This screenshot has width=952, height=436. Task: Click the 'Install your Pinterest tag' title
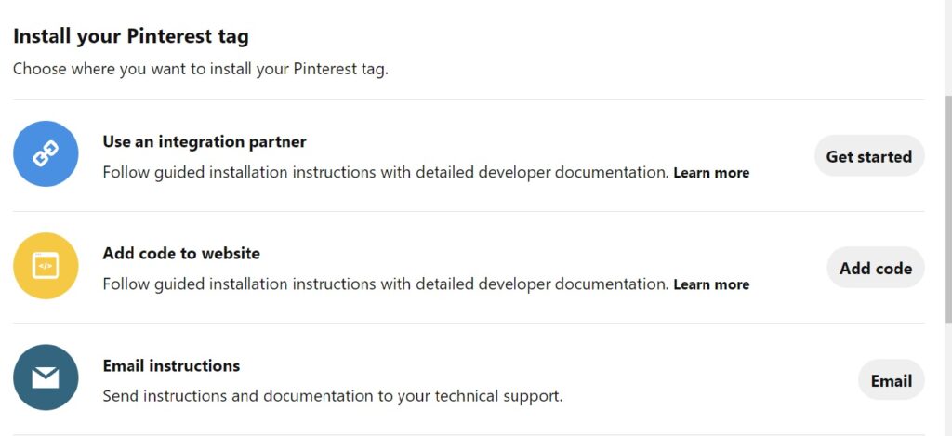tap(131, 37)
